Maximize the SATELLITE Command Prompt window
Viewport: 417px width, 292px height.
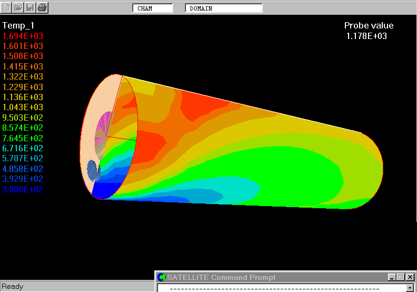(400, 277)
